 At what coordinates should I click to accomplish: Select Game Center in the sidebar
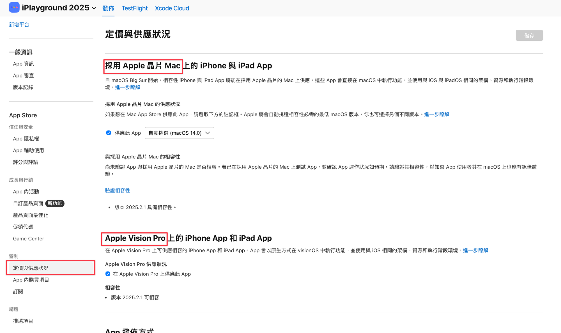(28, 239)
